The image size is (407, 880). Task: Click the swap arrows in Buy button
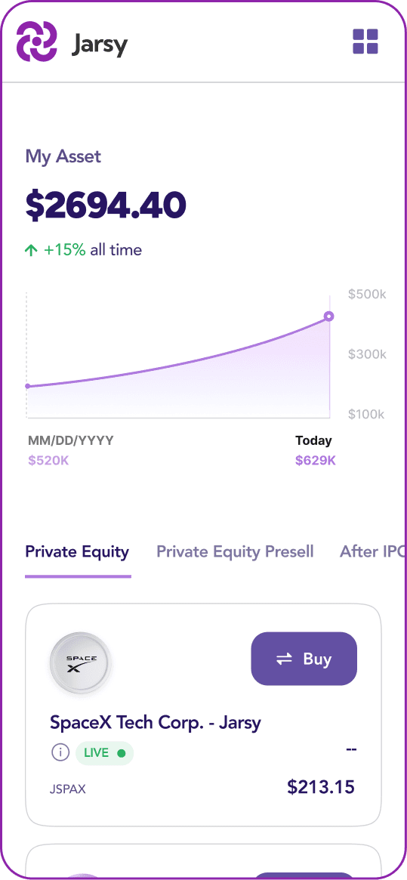tap(285, 659)
